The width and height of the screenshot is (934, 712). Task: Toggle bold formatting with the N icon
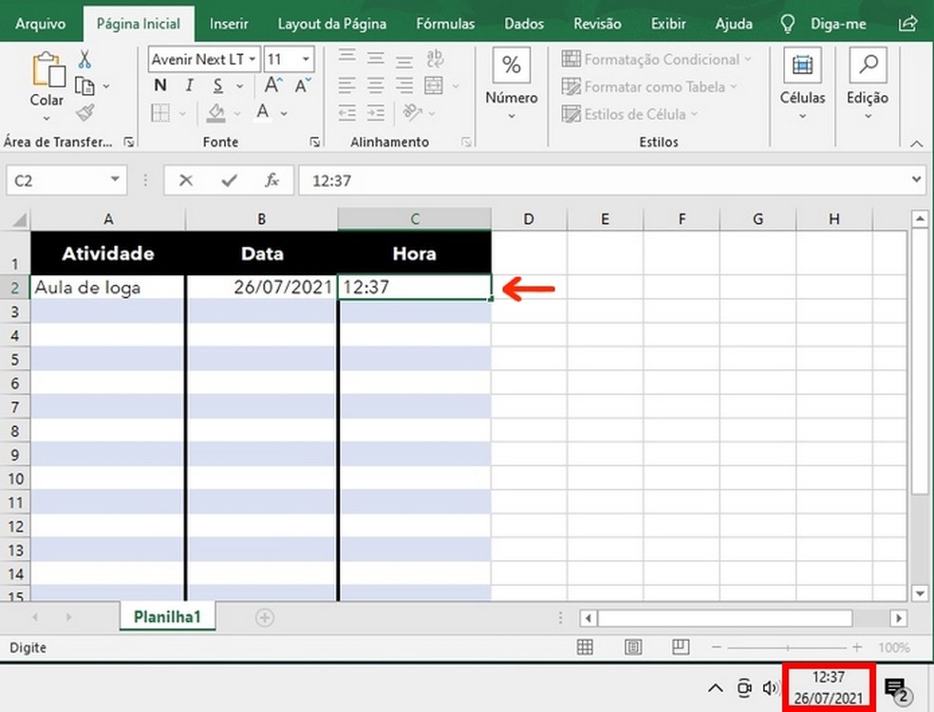(159, 85)
